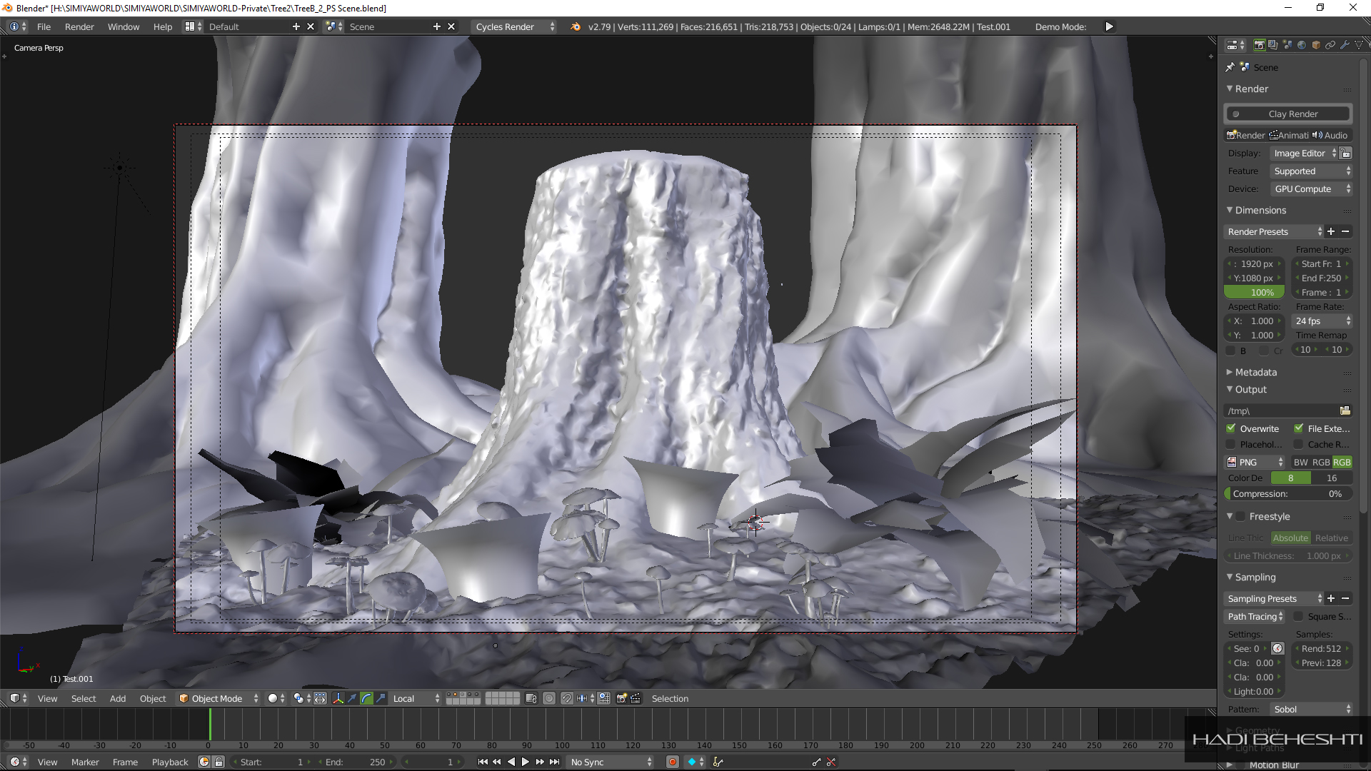1371x771 pixels.
Task: Enable the Freestyle checkbox
Action: pos(1241,516)
